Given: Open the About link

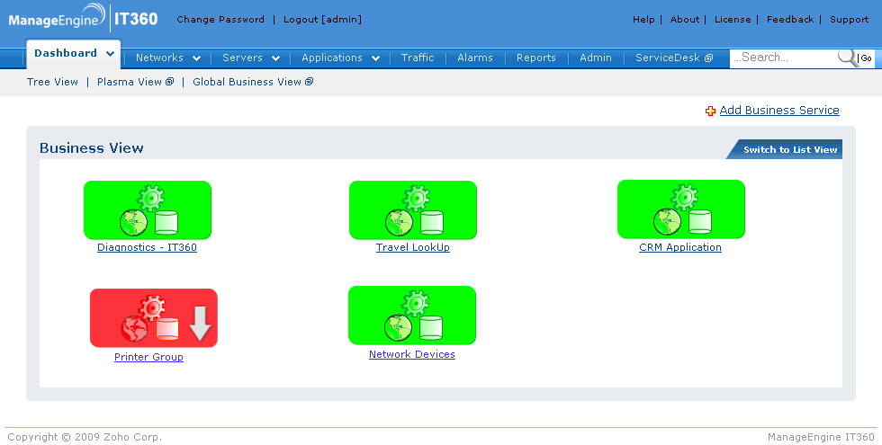Looking at the screenshot, I should coord(685,20).
